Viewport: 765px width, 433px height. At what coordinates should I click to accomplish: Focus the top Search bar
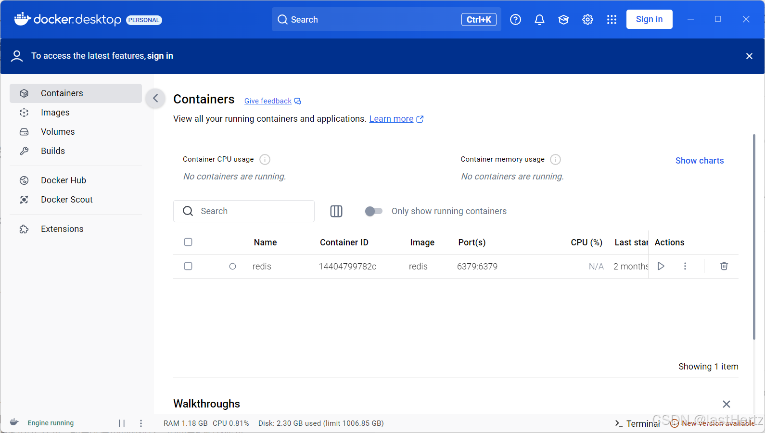coord(386,19)
